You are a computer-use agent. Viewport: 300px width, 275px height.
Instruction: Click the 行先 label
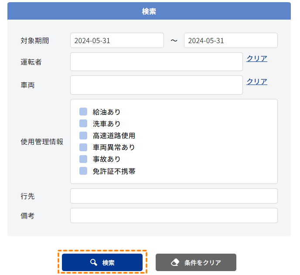[27, 196]
